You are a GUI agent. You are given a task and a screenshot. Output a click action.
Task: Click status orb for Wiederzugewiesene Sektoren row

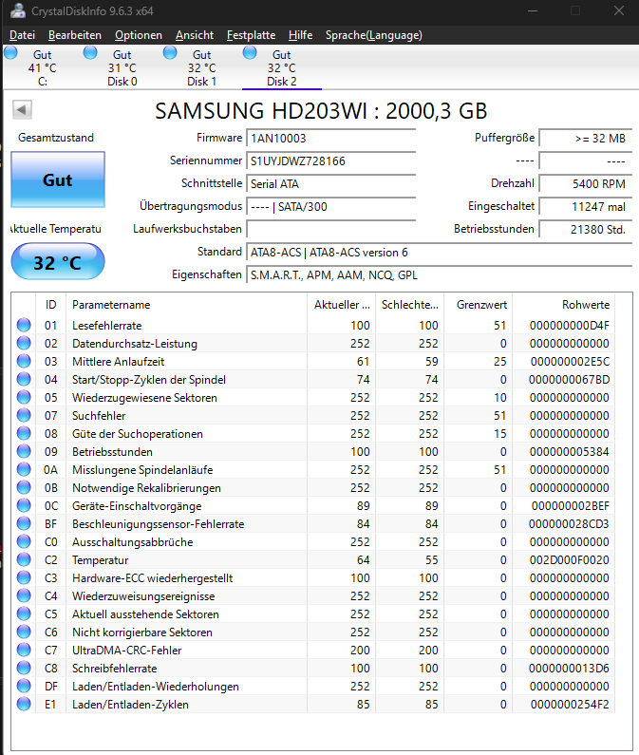tap(24, 397)
